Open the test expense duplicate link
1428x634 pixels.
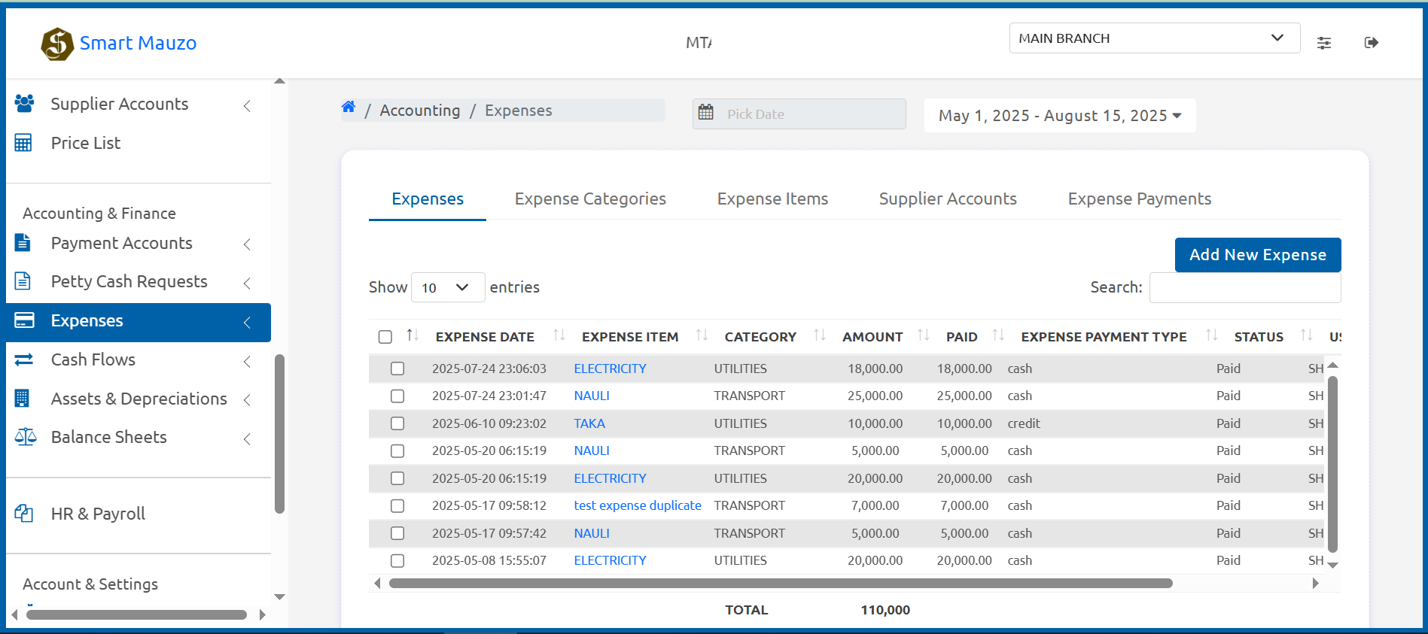pos(638,505)
